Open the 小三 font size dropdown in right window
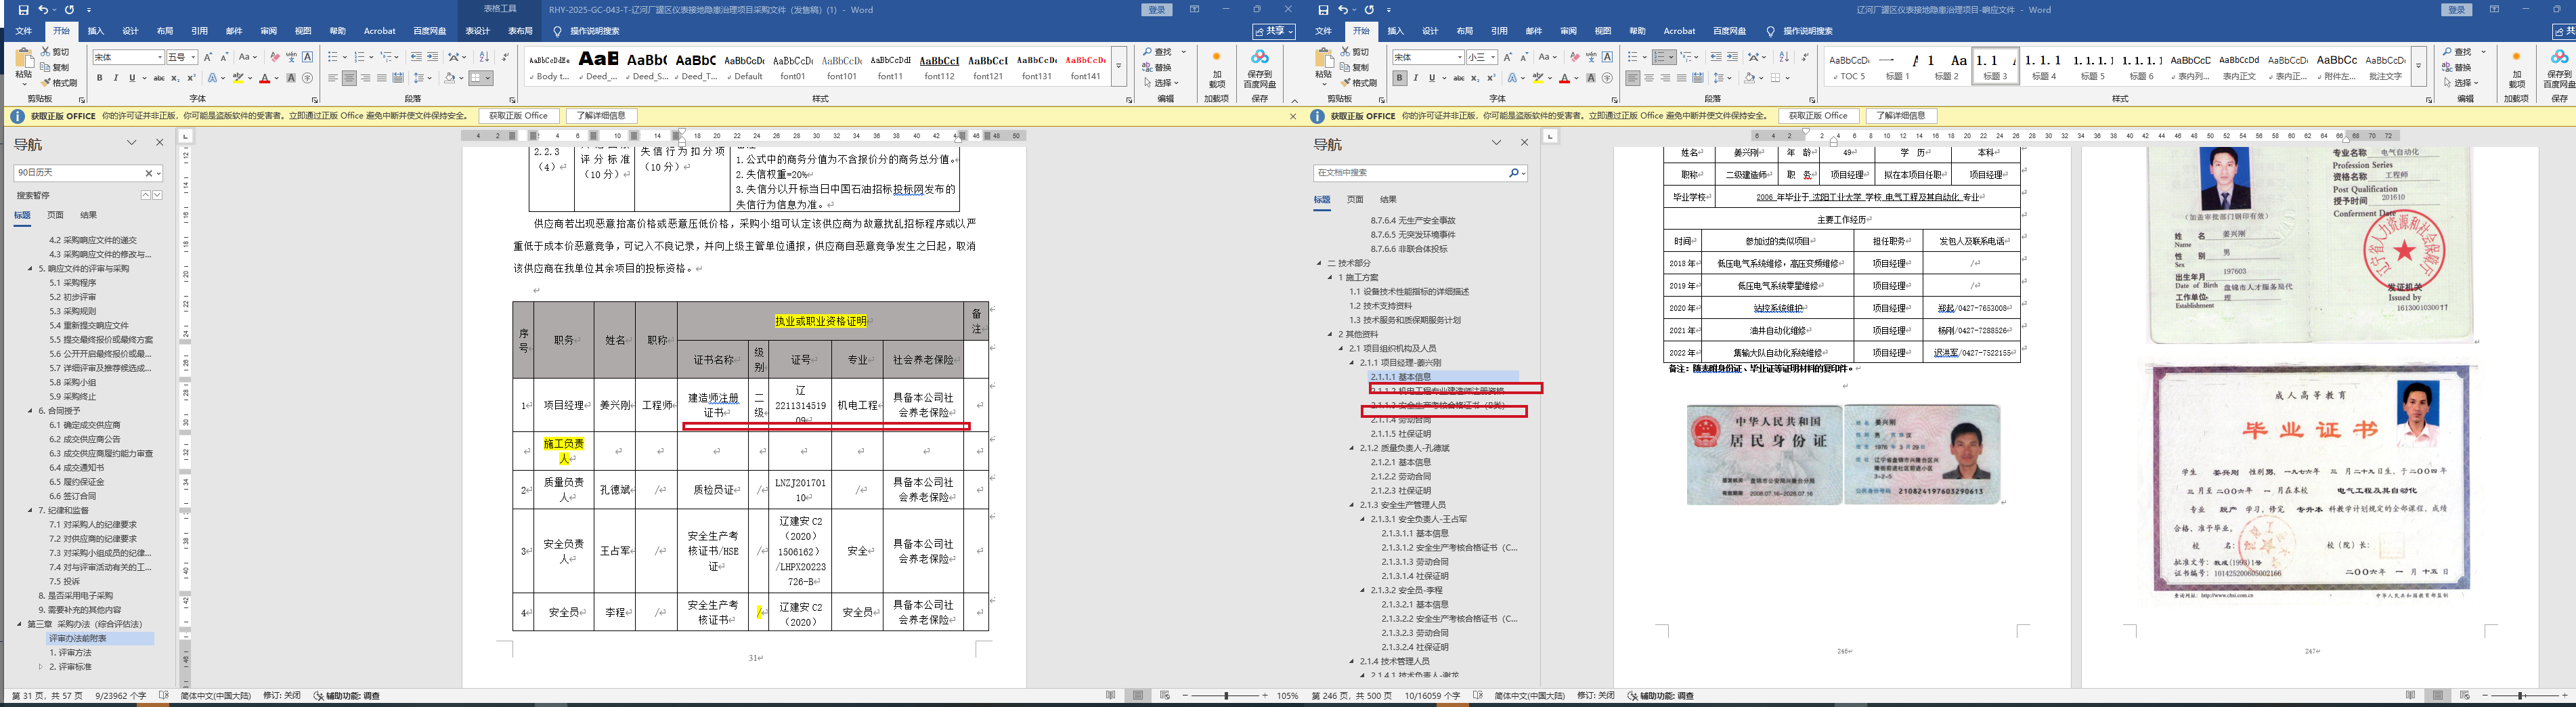 click(1493, 57)
